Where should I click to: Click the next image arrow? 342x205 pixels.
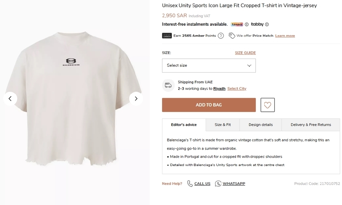[x=136, y=99]
